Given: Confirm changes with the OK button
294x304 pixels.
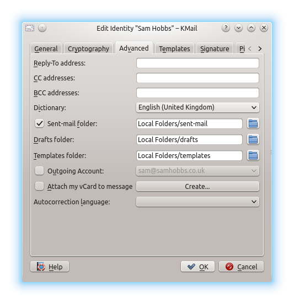Looking at the screenshot, I should click(197, 267).
